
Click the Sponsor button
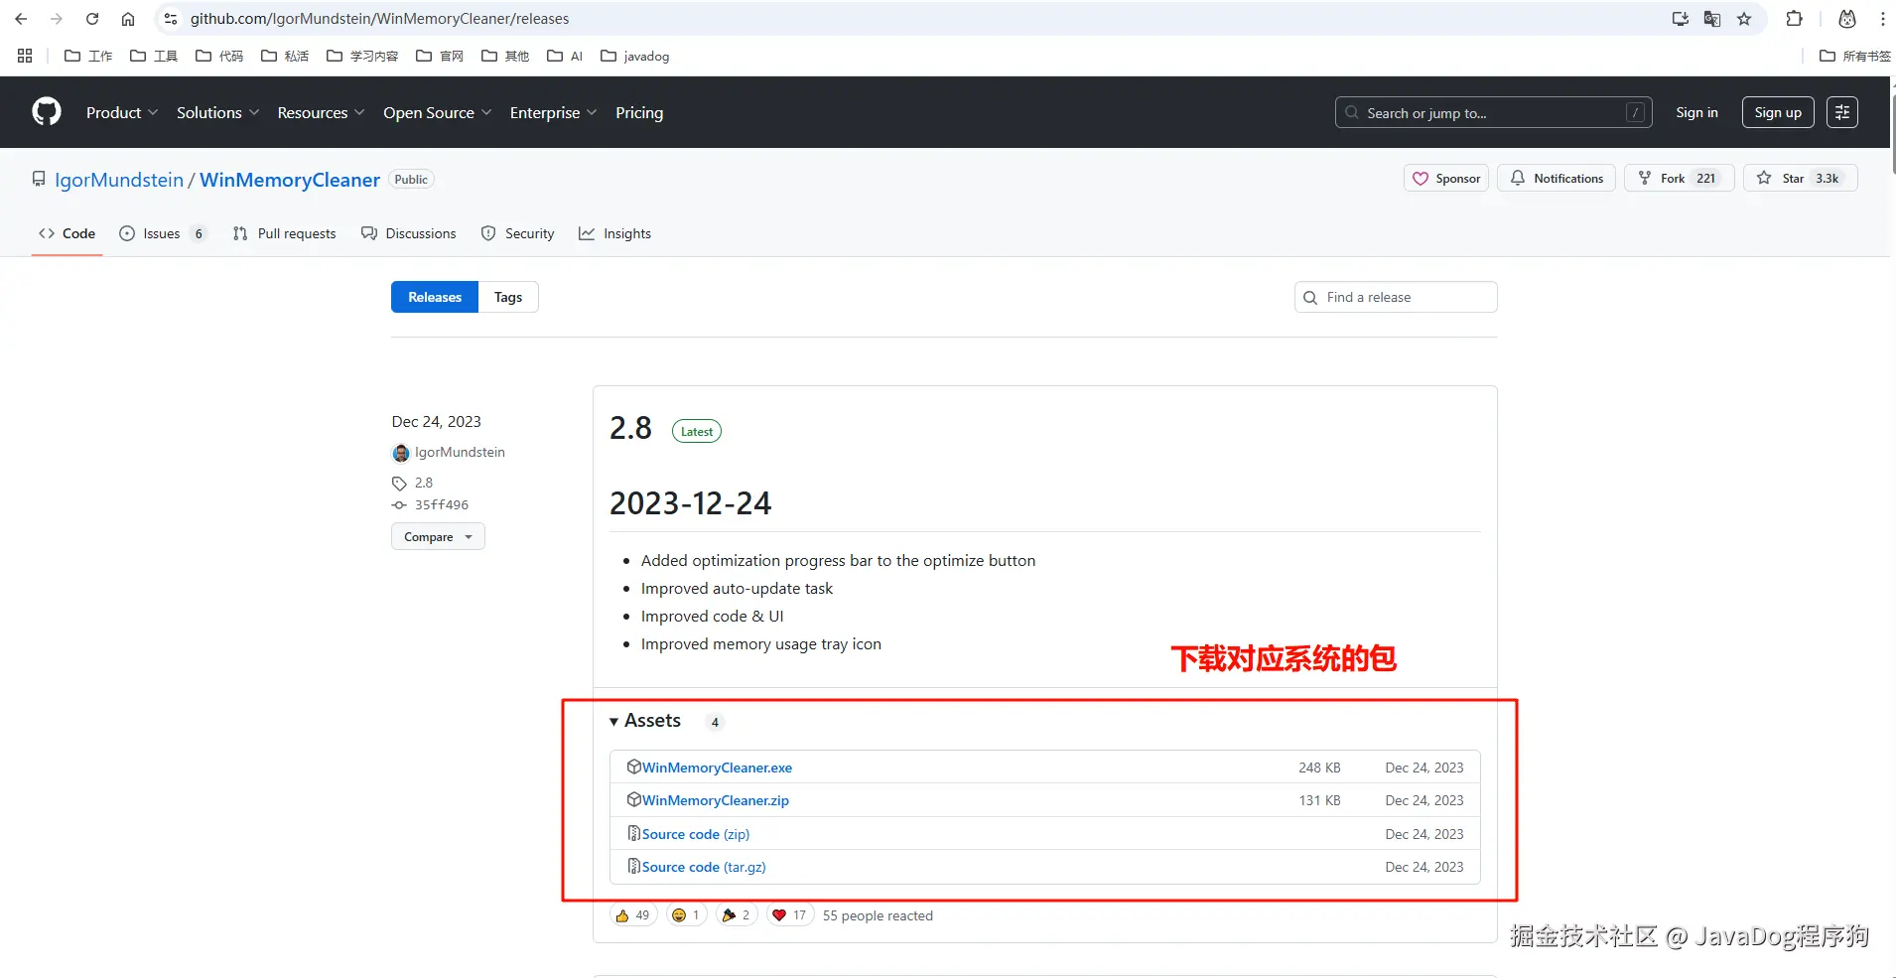click(1446, 178)
